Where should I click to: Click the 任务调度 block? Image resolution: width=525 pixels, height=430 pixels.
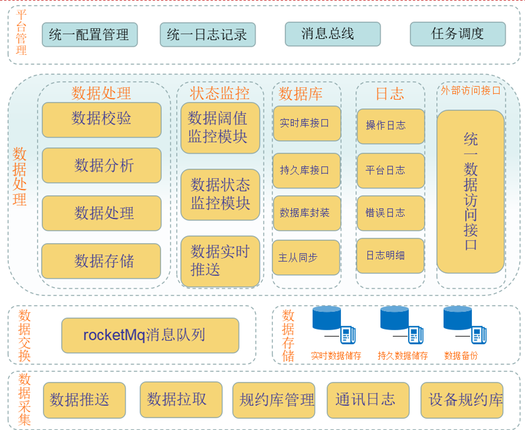point(458,34)
